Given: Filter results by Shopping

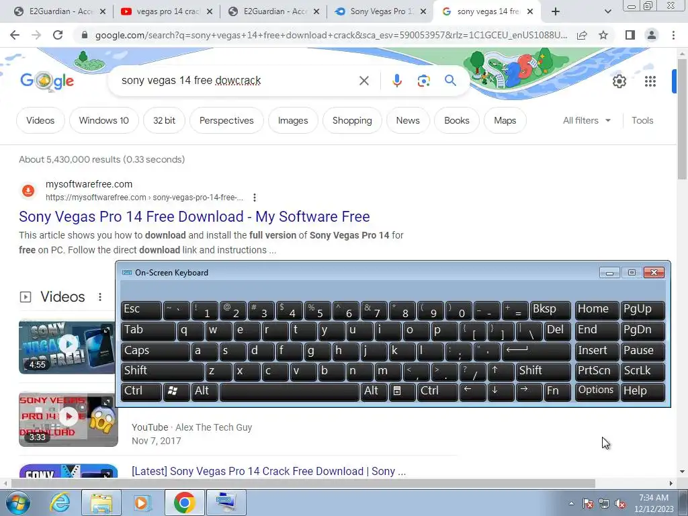Looking at the screenshot, I should pos(352,121).
